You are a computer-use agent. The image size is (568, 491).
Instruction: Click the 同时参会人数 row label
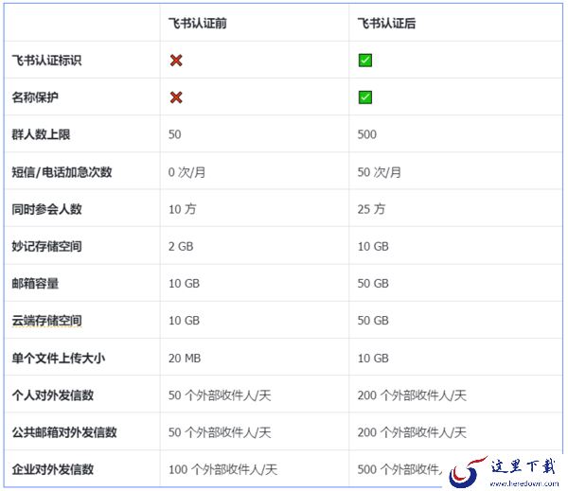click(46, 209)
